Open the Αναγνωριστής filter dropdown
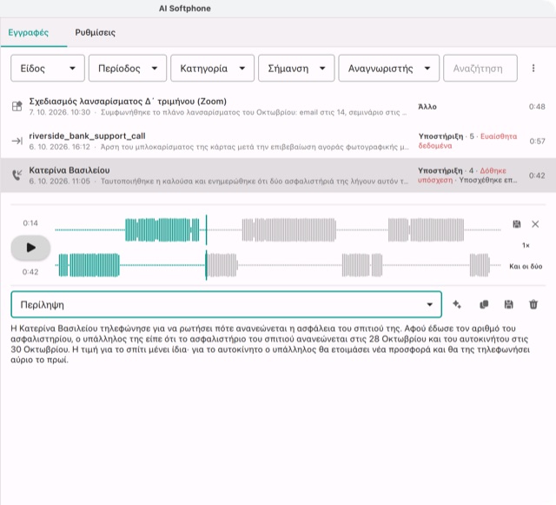 [388, 68]
